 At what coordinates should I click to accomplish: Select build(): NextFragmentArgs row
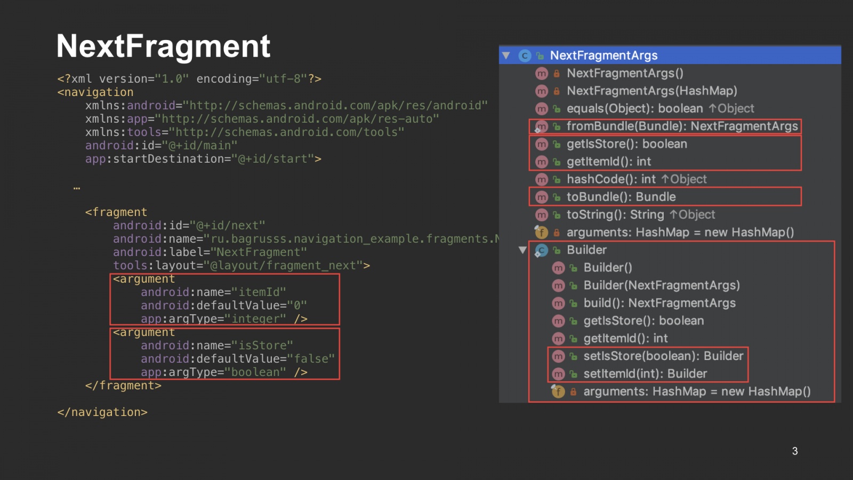670,303
